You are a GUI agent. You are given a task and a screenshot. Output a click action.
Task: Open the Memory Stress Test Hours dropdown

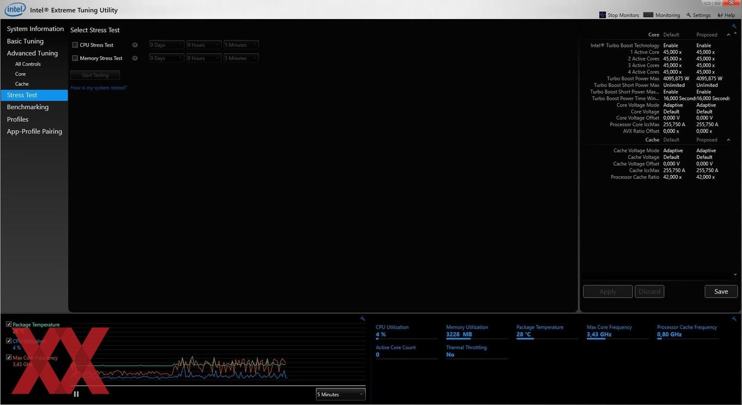pos(204,58)
